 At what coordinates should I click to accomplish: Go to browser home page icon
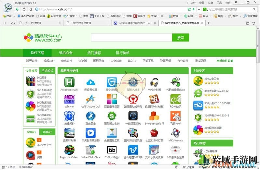[31, 9]
